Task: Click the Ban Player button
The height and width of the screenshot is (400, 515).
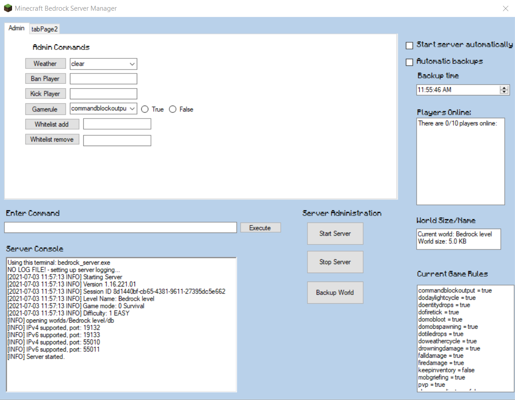Action: pos(45,79)
